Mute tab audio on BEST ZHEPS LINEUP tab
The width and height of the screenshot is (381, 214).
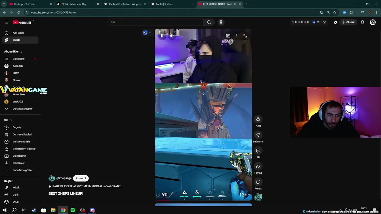tap(235, 4)
